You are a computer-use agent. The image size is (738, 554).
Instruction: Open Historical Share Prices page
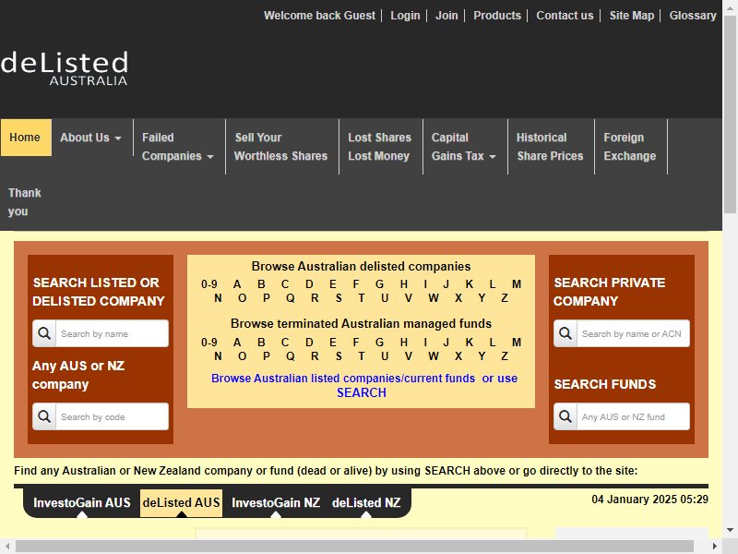(x=550, y=147)
